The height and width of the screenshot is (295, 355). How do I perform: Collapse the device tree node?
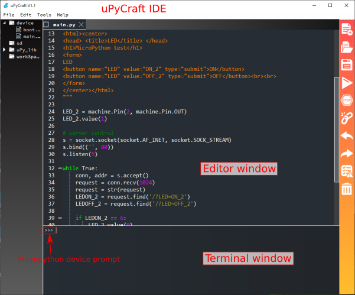tap(4, 22)
